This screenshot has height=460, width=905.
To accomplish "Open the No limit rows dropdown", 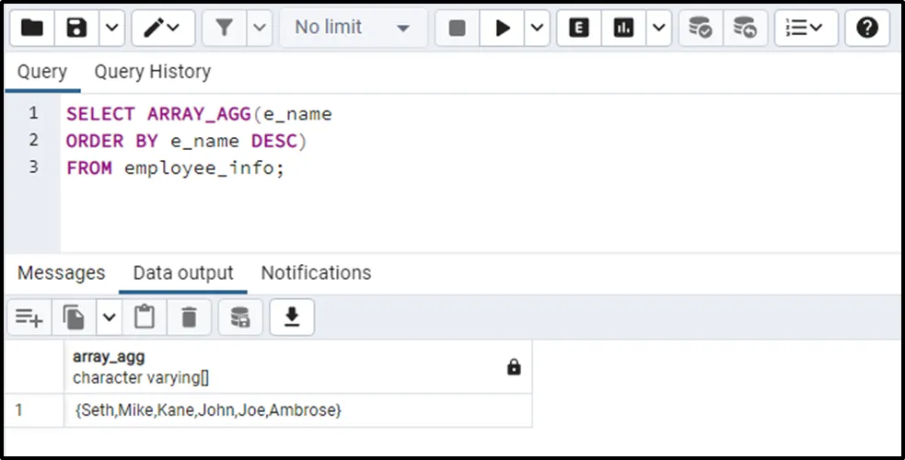I will pyautogui.click(x=352, y=29).
